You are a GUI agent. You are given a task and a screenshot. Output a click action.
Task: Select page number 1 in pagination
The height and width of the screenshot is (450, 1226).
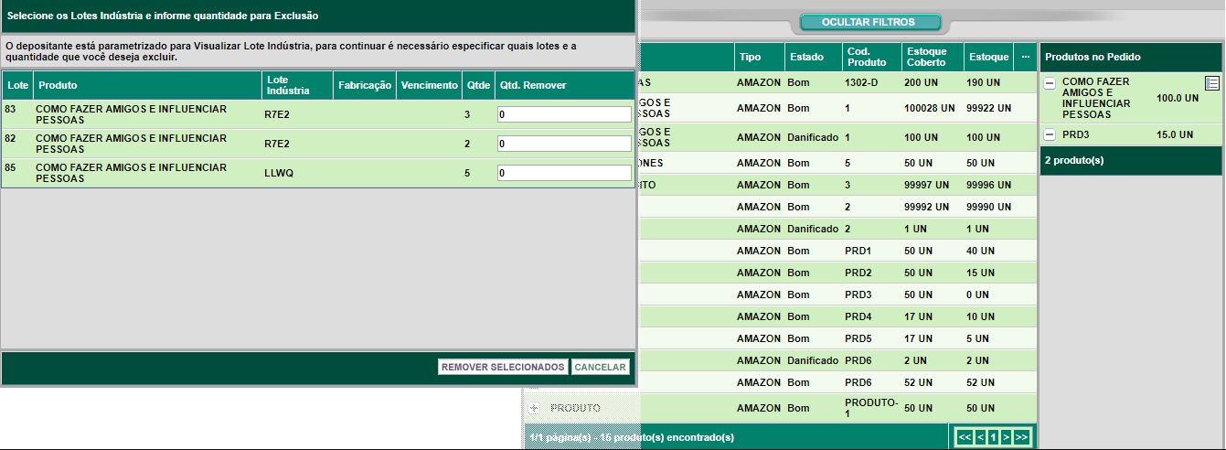coord(993,437)
